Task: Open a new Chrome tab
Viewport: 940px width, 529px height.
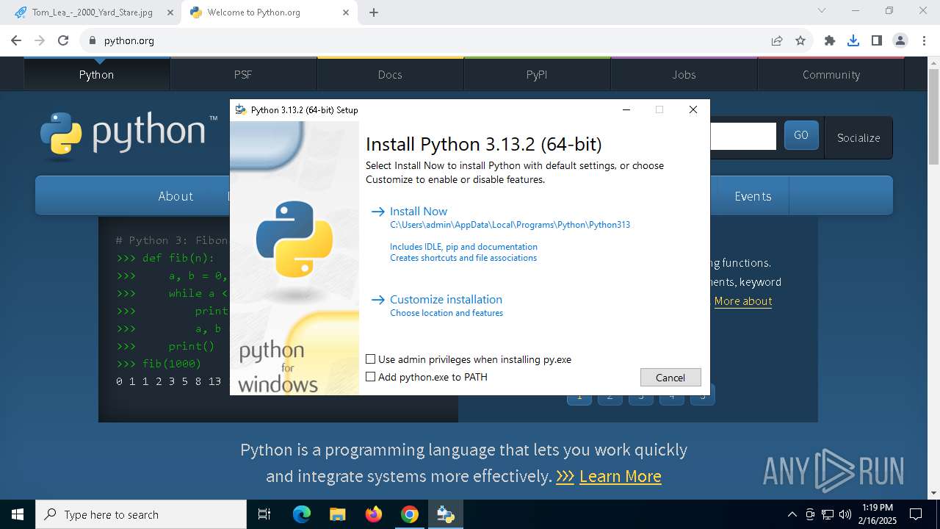Action: coord(374,12)
